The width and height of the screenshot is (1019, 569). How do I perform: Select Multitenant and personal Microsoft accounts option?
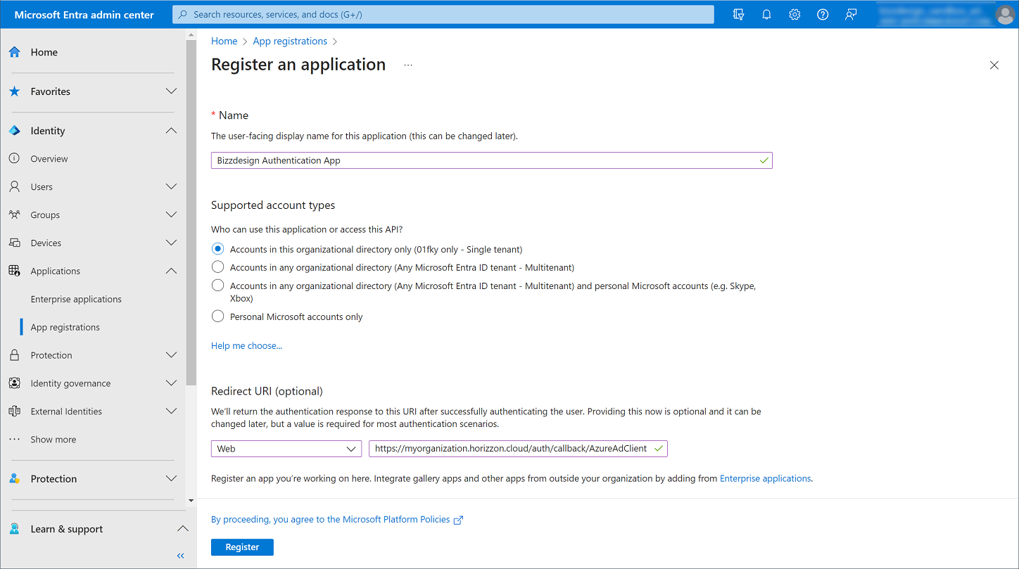(218, 286)
